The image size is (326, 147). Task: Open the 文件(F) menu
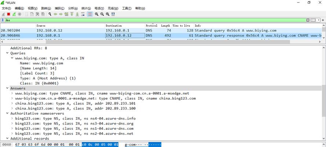[x=6, y=8]
